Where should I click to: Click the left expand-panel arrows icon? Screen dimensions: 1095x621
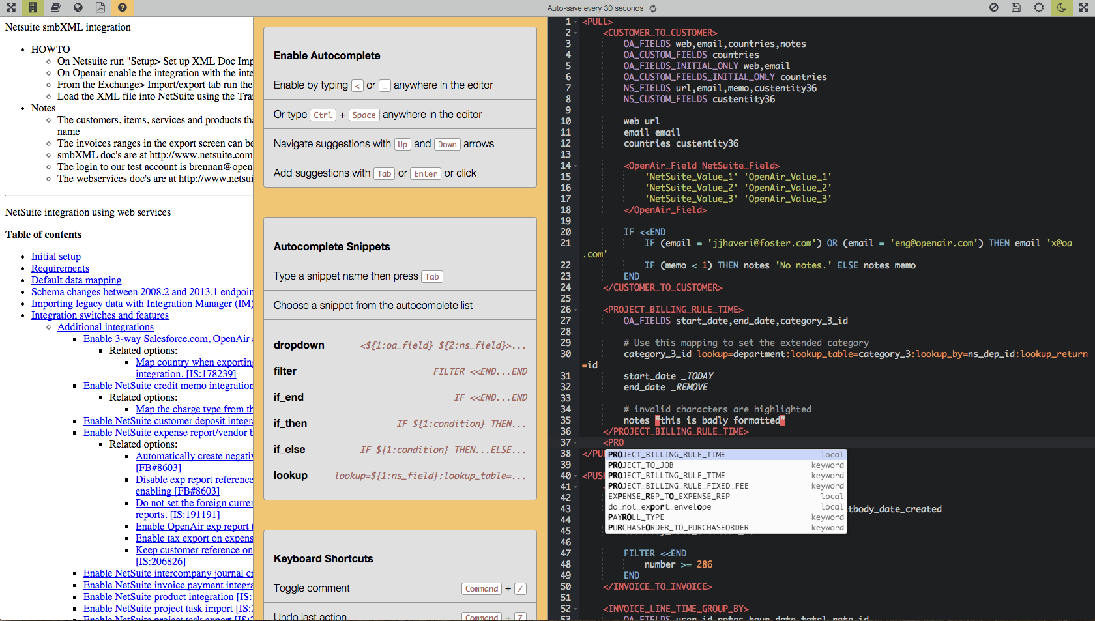[x=10, y=8]
